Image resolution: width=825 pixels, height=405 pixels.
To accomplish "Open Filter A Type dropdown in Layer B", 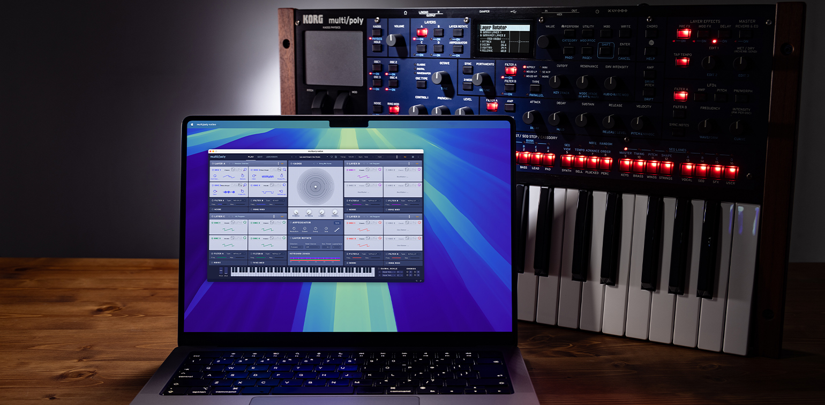I will (x=374, y=201).
